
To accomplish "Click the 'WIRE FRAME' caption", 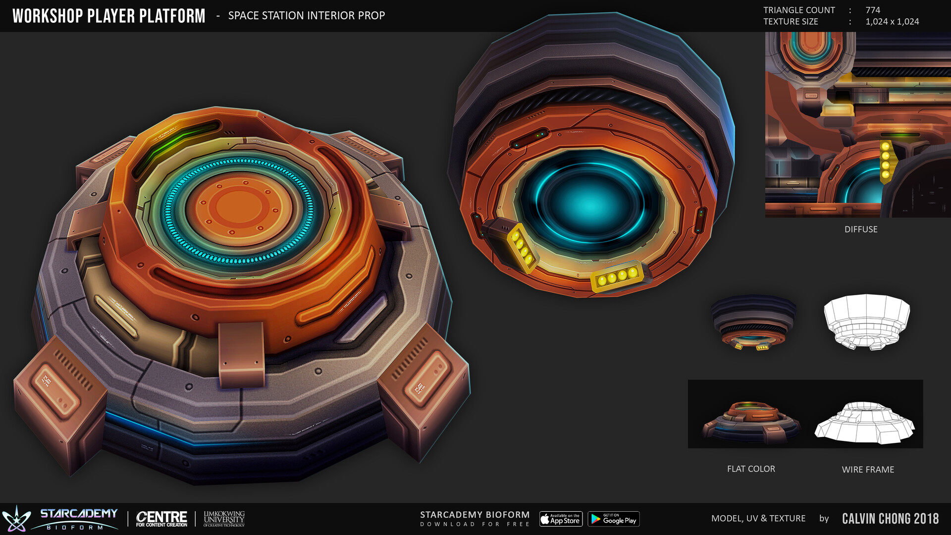I will [x=868, y=470].
